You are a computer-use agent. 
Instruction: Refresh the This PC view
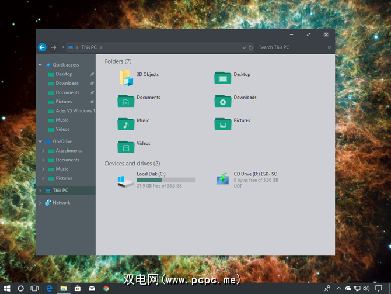(x=250, y=47)
